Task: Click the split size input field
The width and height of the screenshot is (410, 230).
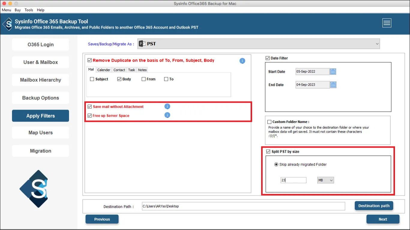Action: click(293, 180)
